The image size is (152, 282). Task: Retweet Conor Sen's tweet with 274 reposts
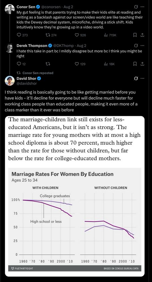coord(51,35)
